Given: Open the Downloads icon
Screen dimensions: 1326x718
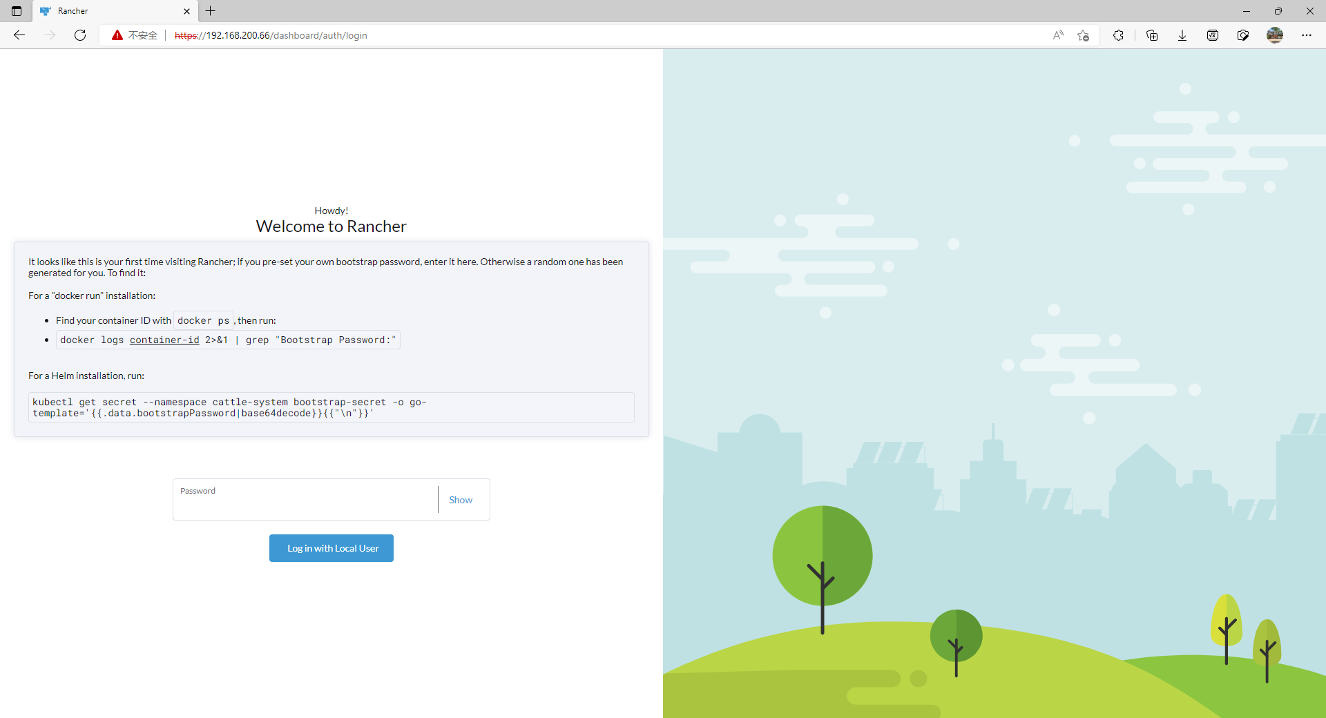Looking at the screenshot, I should pyautogui.click(x=1182, y=35).
